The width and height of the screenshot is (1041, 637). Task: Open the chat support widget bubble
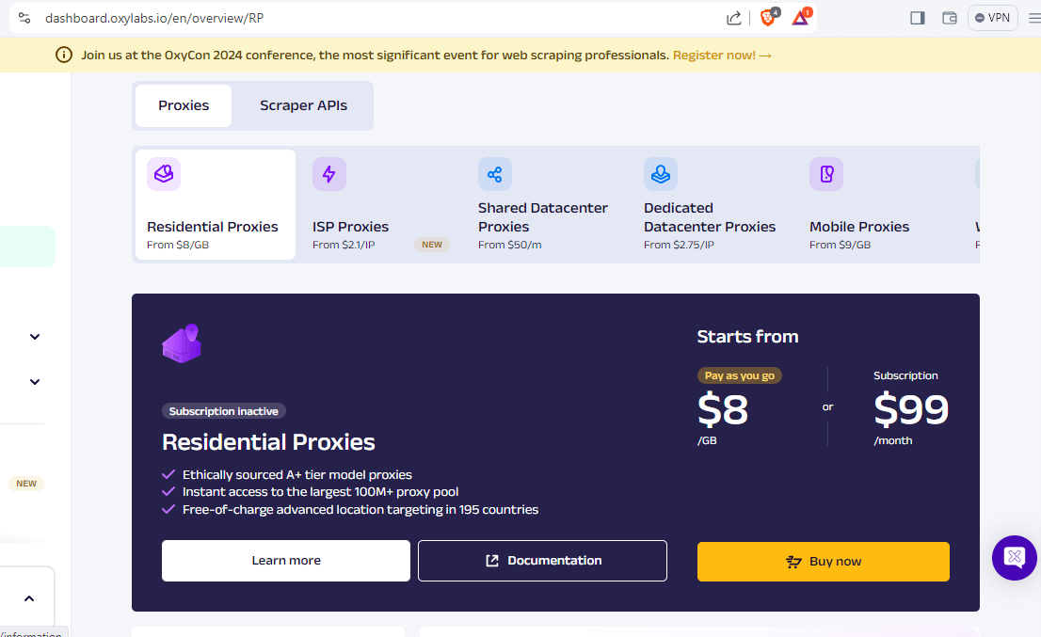pyautogui.click(x=1014, y=557)
